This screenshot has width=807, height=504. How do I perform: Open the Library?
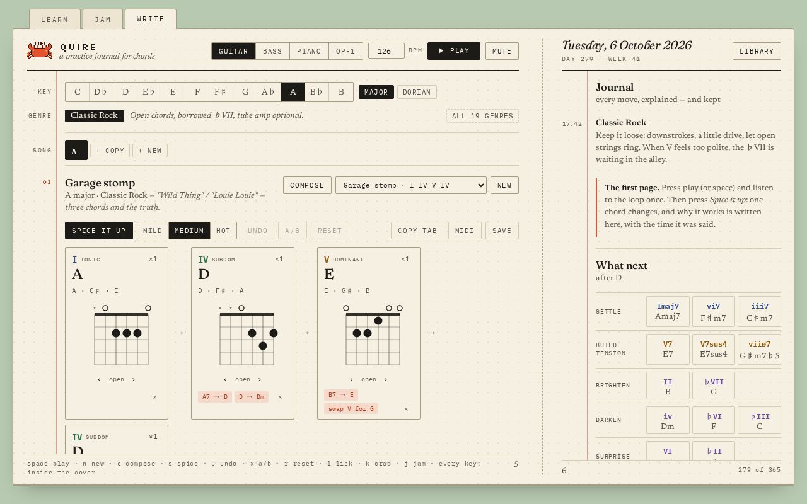(x=757, y=51)
